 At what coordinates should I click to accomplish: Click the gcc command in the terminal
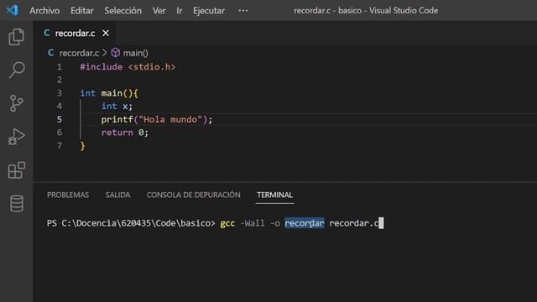(x=227, y=223)
